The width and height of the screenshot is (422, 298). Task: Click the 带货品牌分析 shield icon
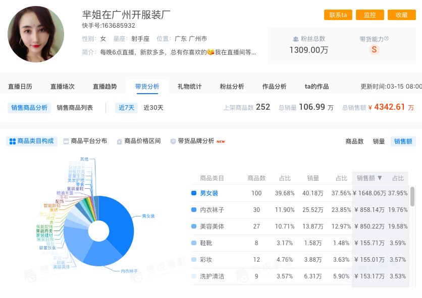click(173, 141)
